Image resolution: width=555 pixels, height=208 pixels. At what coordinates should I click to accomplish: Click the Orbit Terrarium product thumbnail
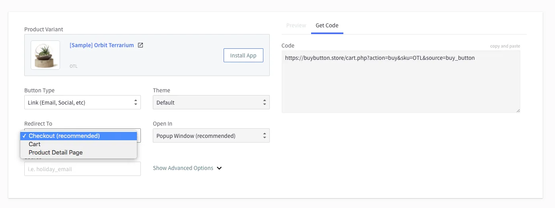[x=45, y=55]
